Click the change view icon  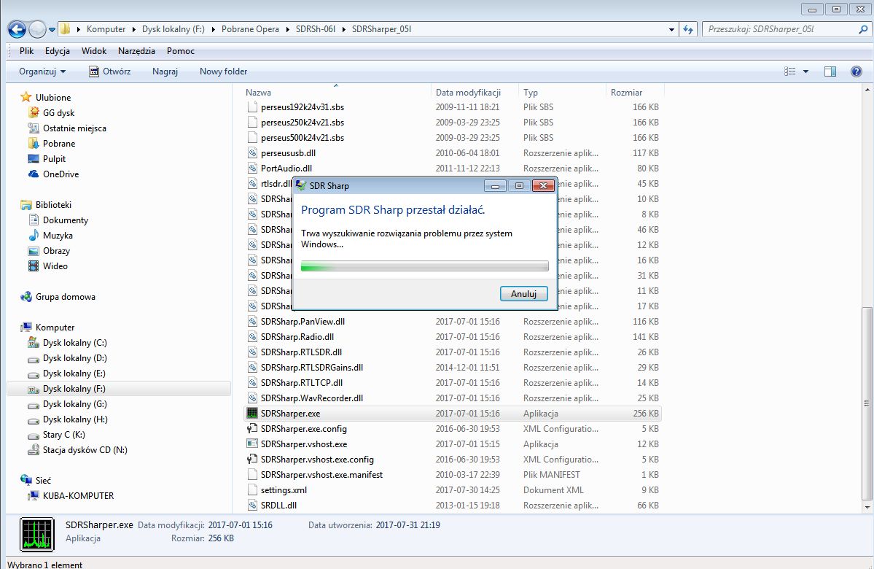[x=790, y=71]
